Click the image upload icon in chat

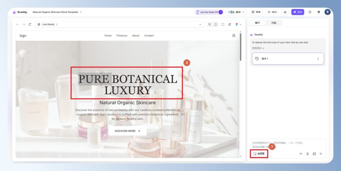[314, 154]
